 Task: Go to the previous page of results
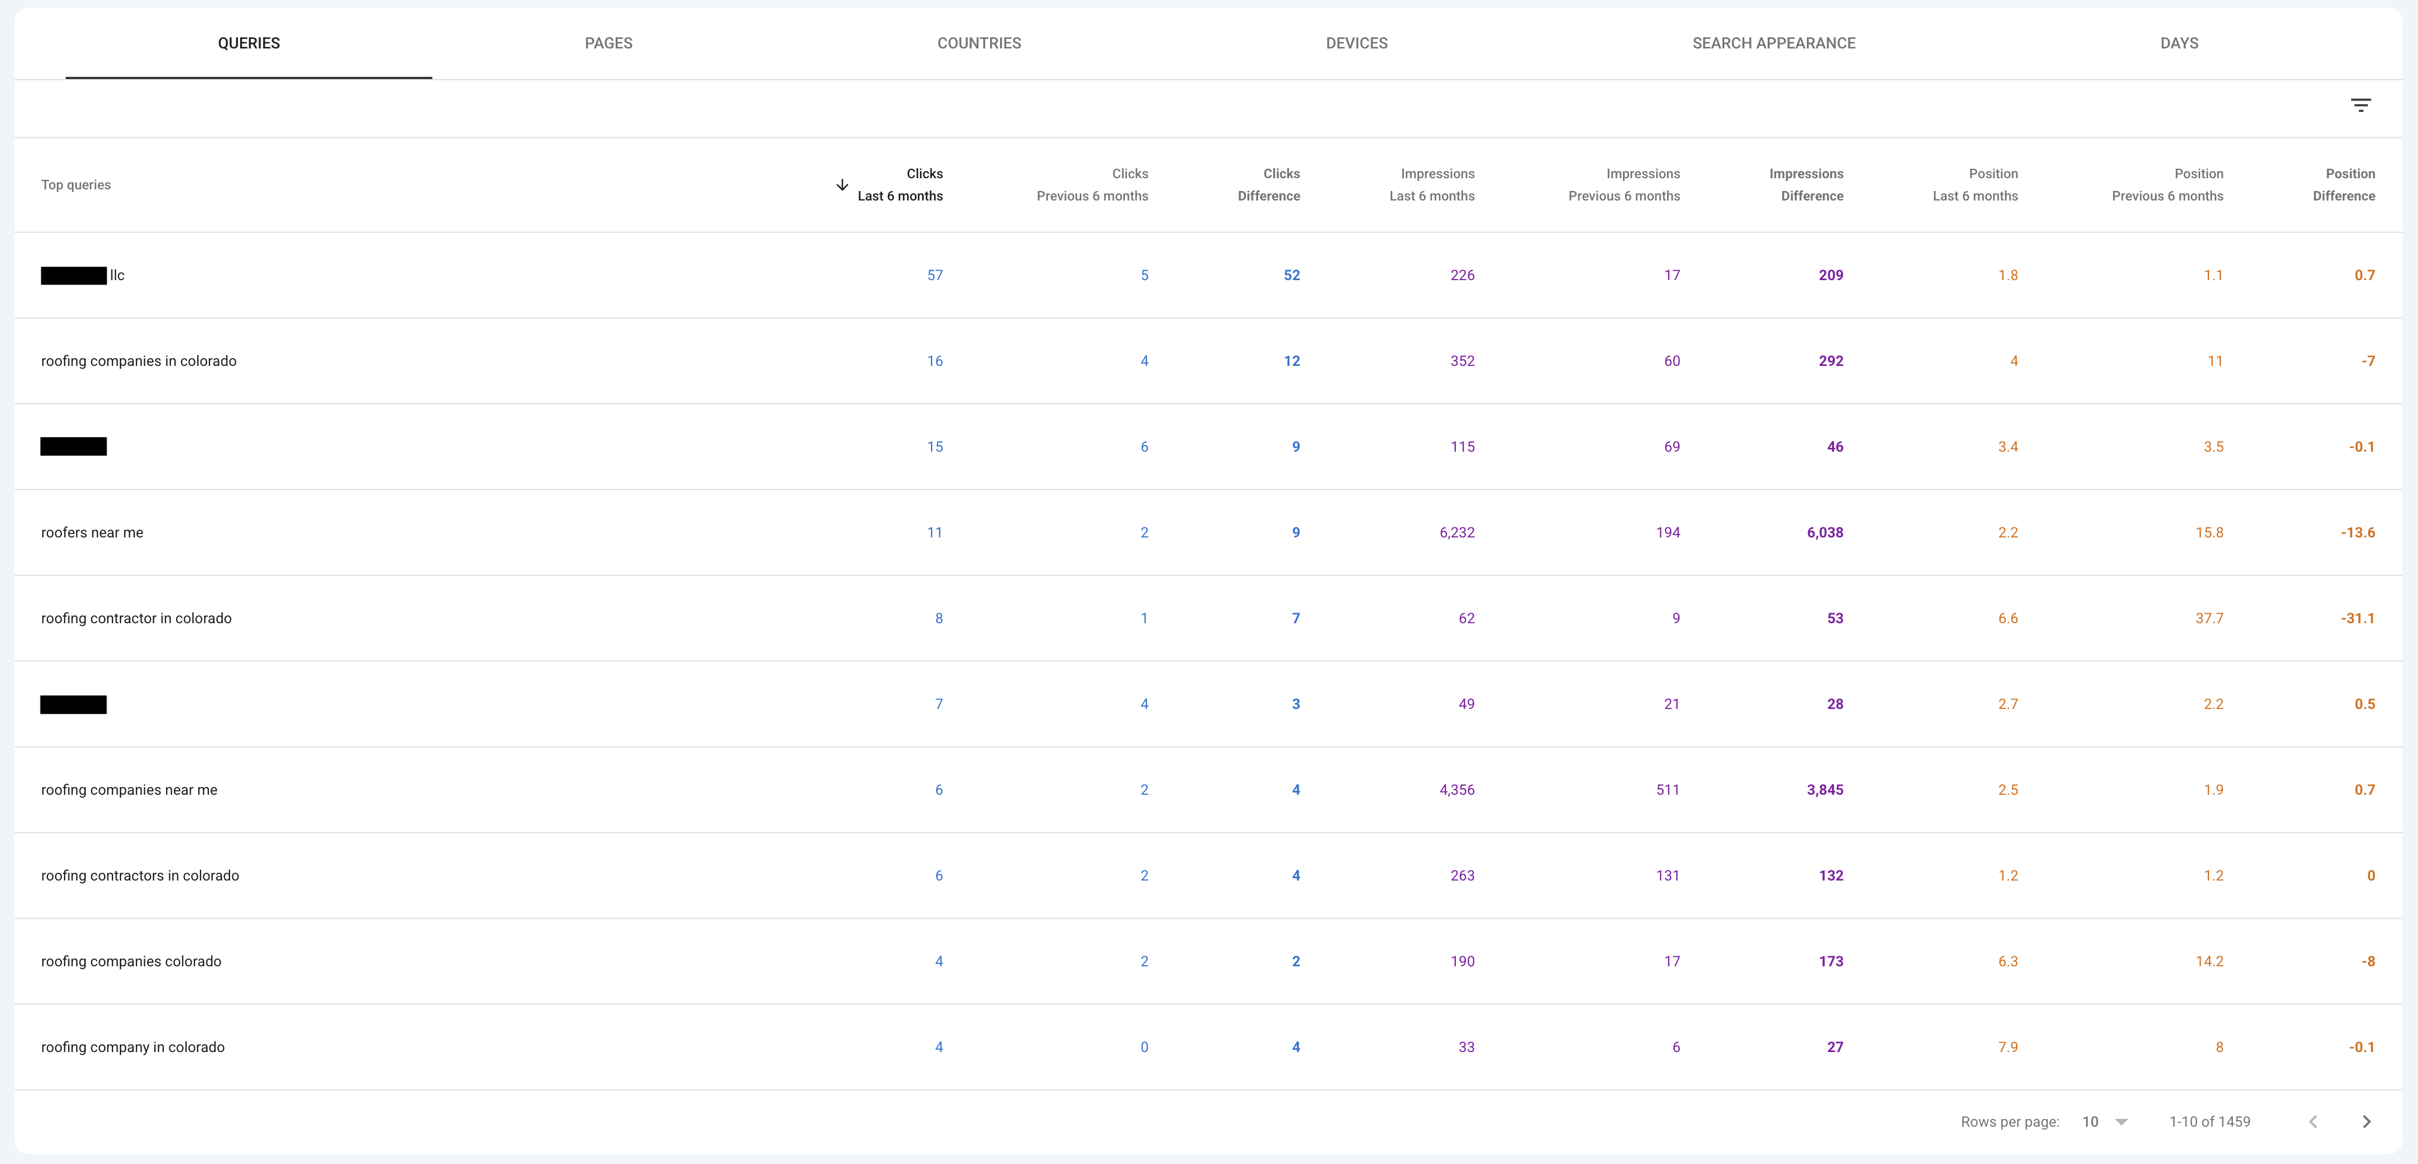click(x=2313, y=1122)
